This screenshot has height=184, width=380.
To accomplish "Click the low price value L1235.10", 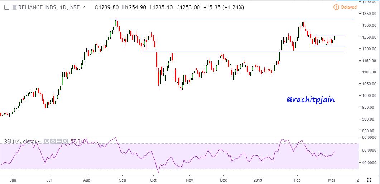I will pos(162,7).
